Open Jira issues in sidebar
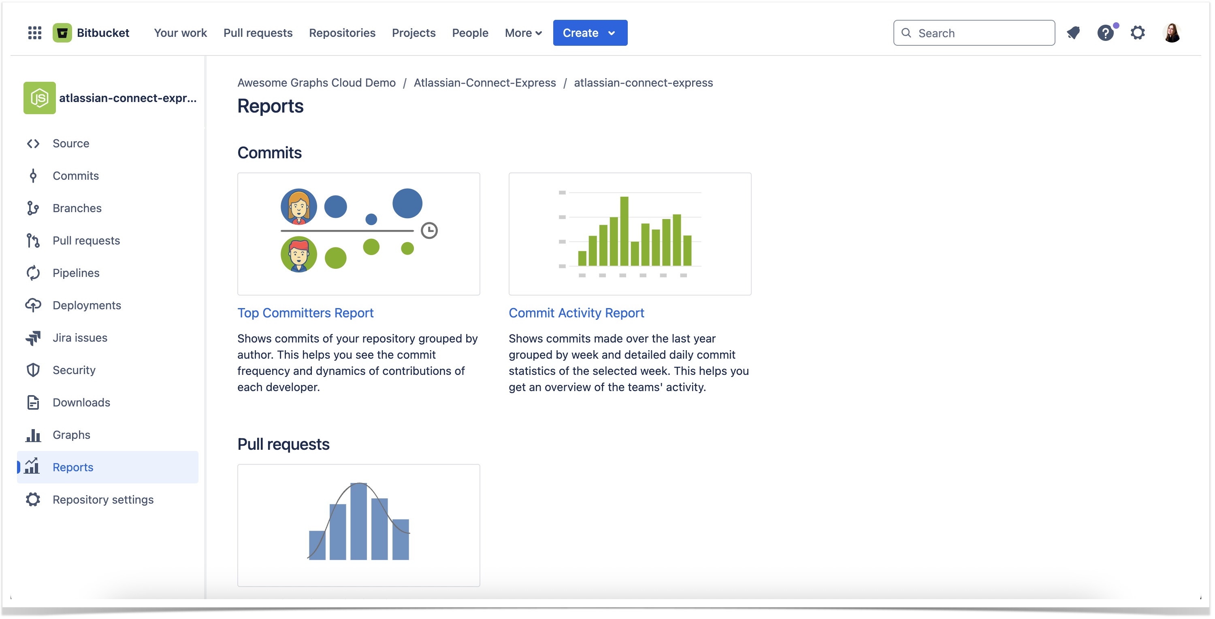The height and width of the screenshot is (619, 1215). (80, 338)
